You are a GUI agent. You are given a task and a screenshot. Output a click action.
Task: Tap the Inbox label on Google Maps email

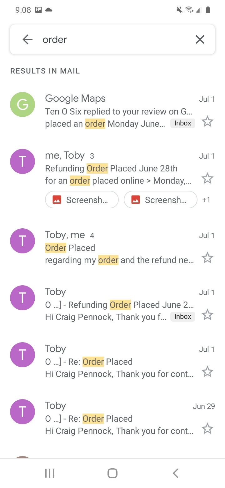click(182, 123)
